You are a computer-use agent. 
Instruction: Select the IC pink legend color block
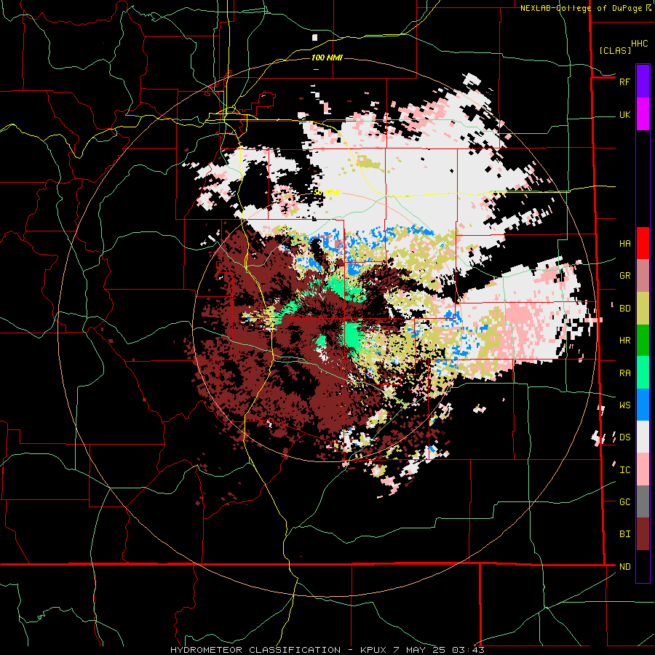[643, 469]
